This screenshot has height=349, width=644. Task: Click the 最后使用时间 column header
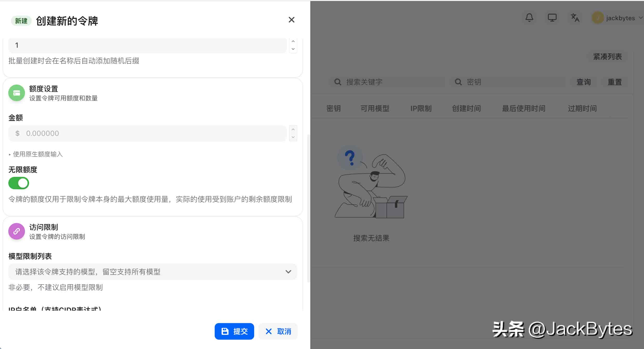pos(523,108)
